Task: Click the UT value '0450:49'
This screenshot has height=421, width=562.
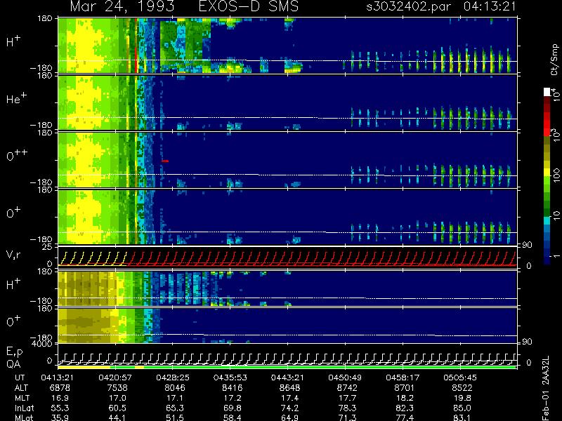Action: click(x=345, y=377)
